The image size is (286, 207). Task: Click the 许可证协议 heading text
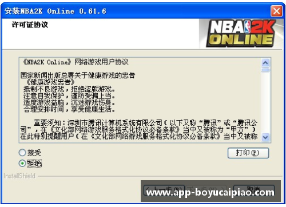(x=30, y=25)
